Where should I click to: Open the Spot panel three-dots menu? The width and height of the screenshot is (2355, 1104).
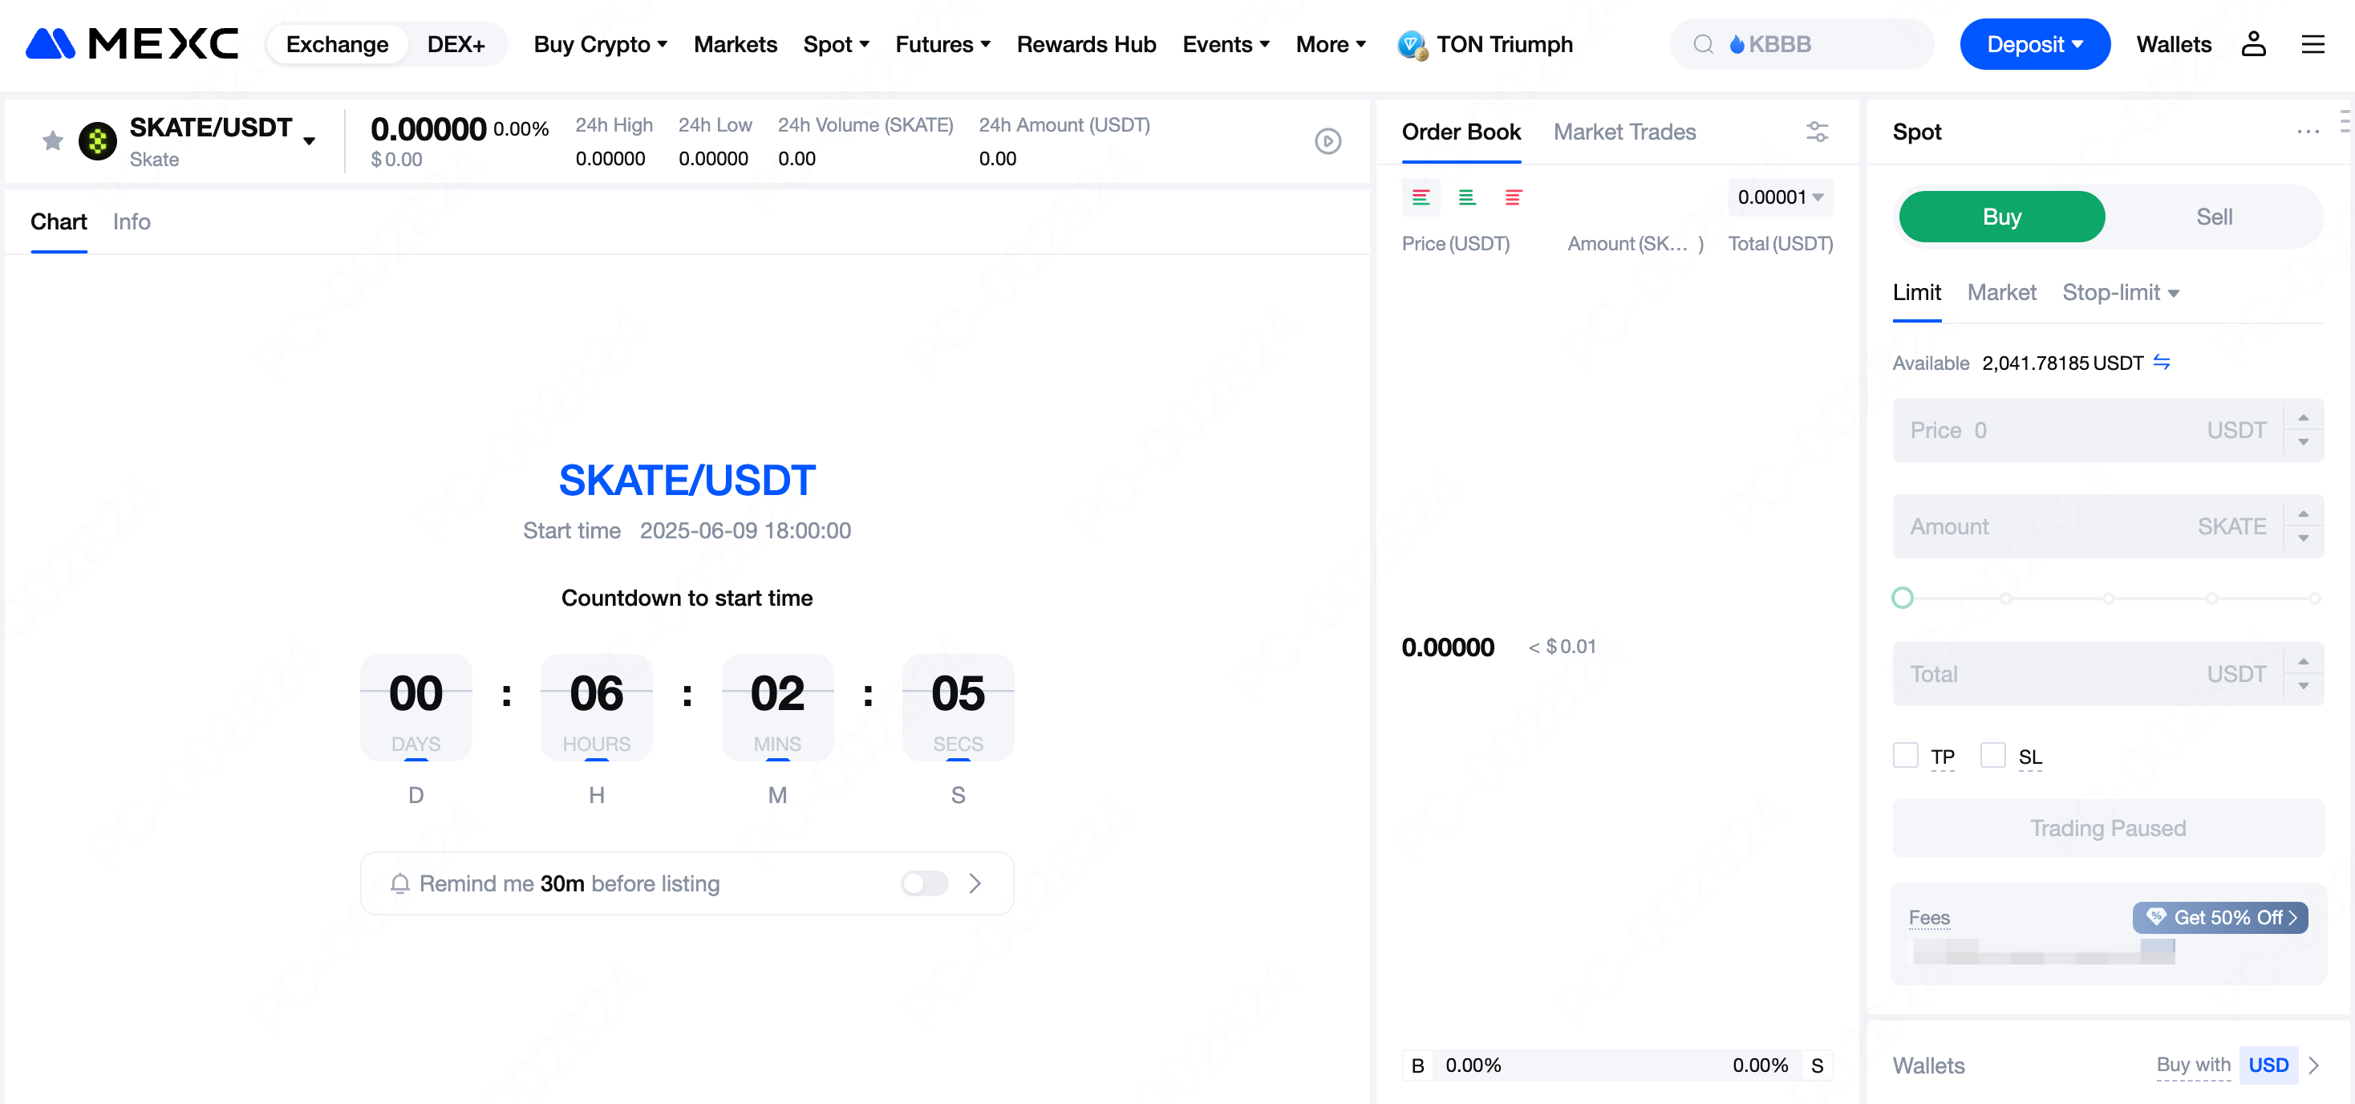[2307, 132]
